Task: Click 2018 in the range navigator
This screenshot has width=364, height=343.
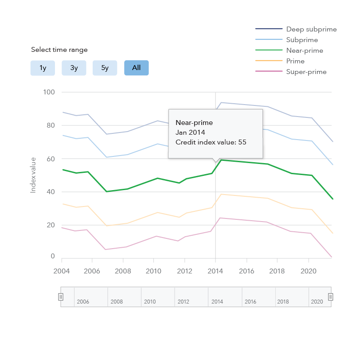Action: click(x=283, y=302)
